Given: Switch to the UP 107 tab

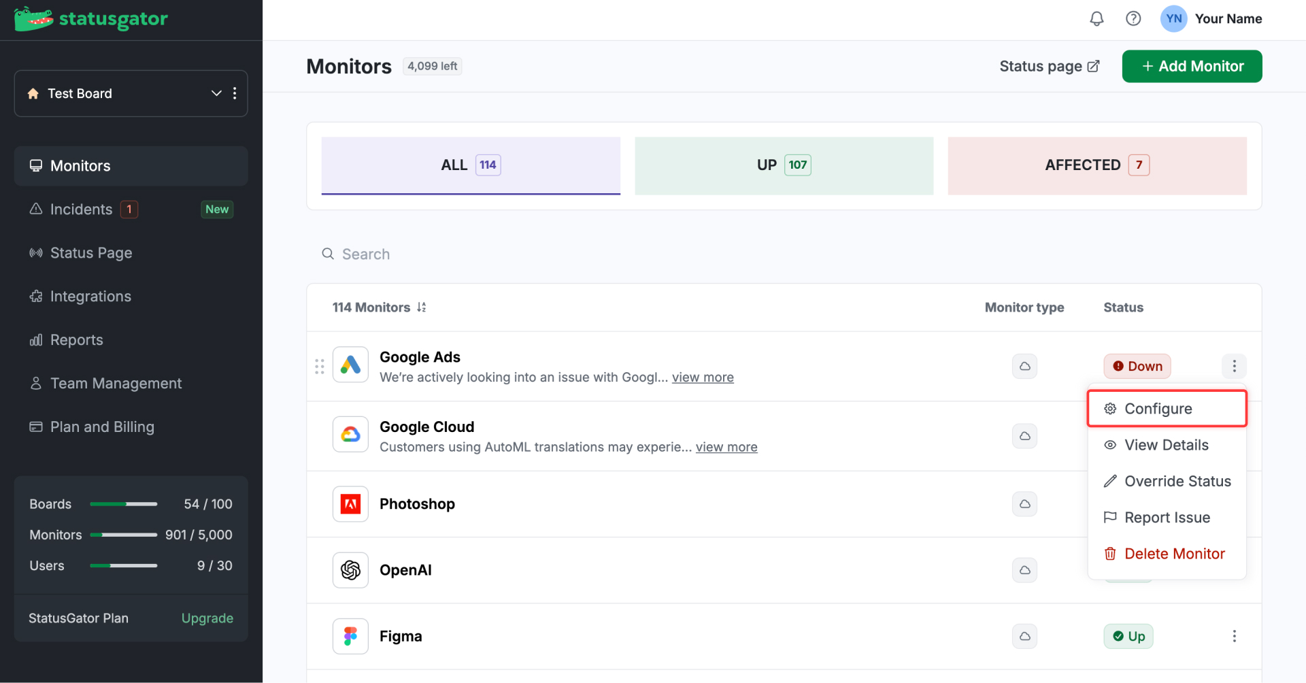Looking at the screenshot, I should coord(784,165).
